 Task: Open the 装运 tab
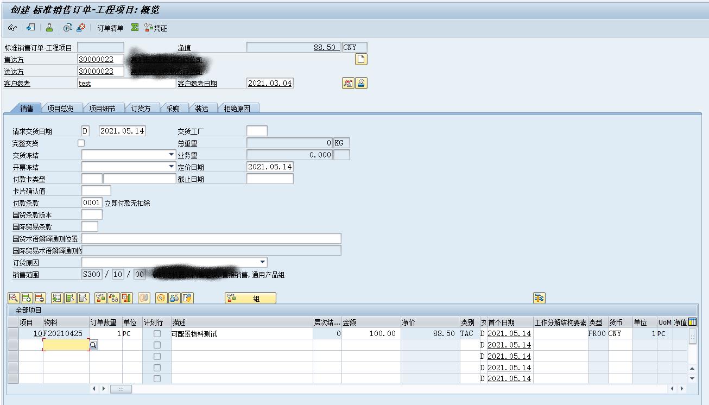tap(202, 108)
